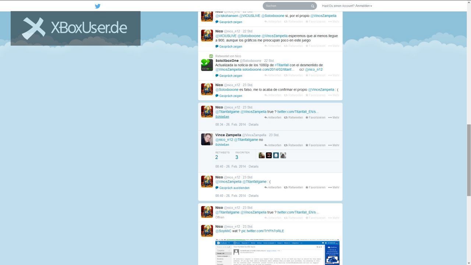Viewport: 471px width, 265px height.
Task: Open the hooded figure favoriter avatar
Action: (283, 155)
